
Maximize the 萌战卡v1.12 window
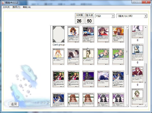coord(139,2)
